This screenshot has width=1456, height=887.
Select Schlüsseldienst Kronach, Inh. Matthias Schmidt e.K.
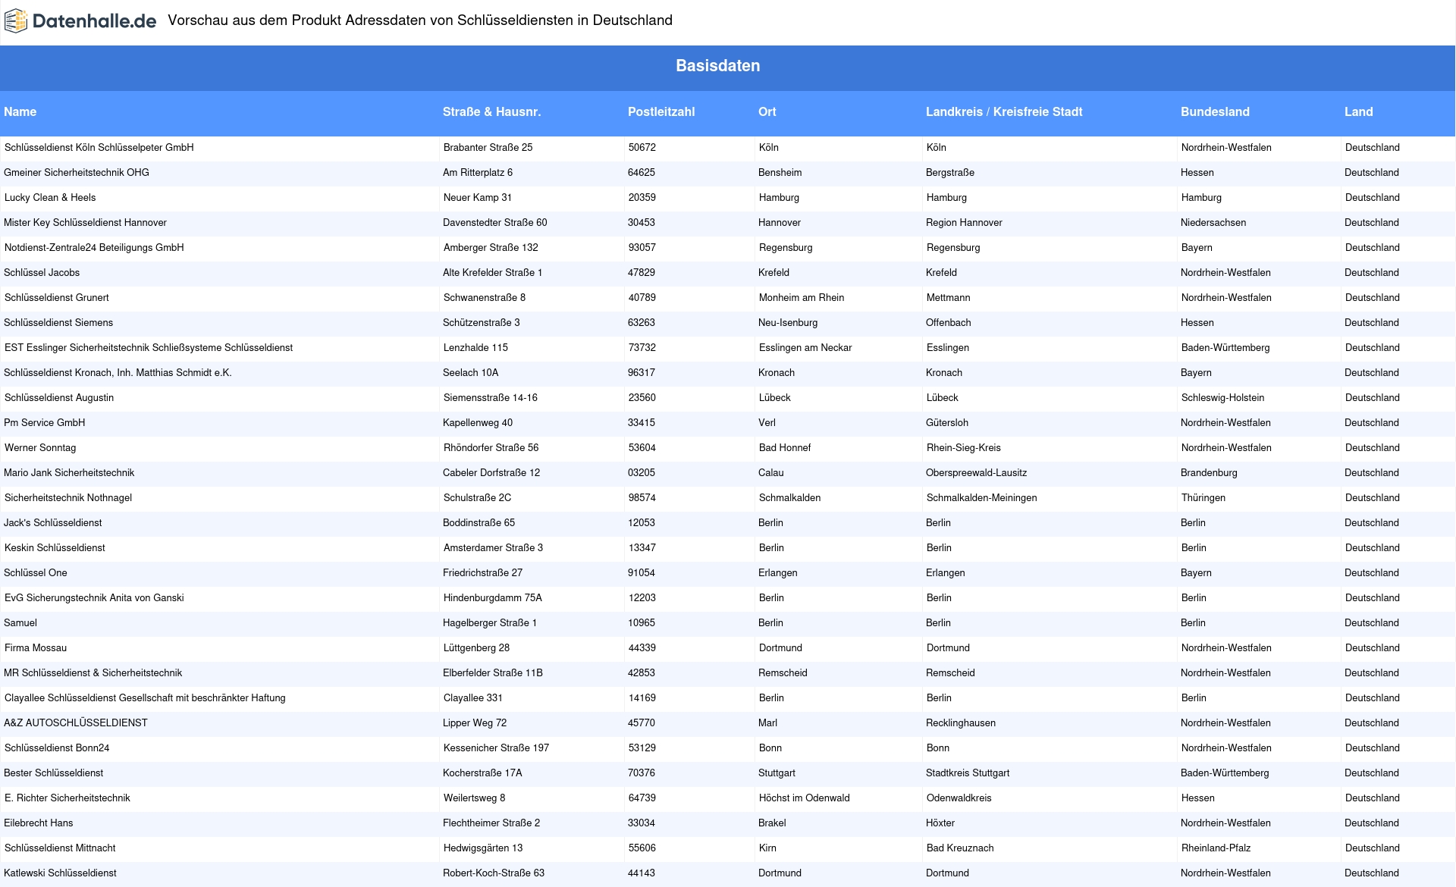click(x=118, y=373)
